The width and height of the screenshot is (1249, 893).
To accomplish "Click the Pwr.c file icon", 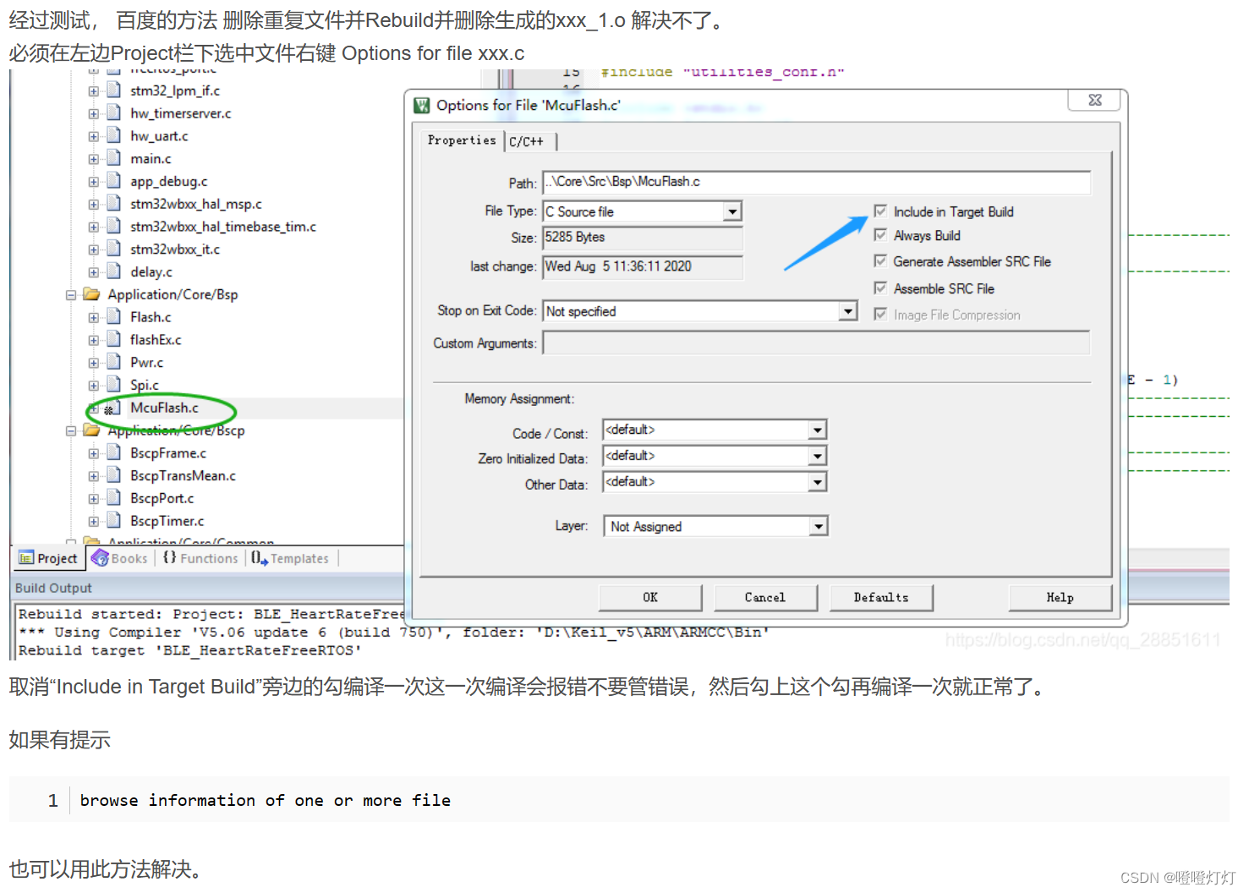I will [x=114, y=362].
